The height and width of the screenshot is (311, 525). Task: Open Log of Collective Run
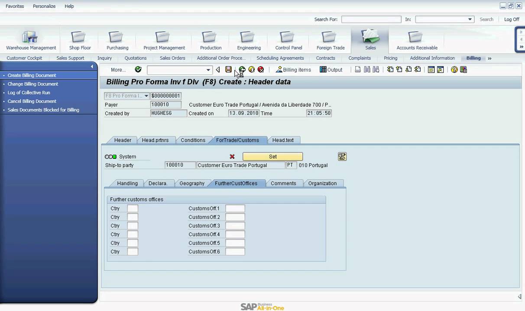(29, 92)
